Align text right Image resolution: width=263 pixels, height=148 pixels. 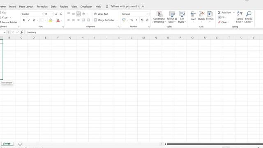[x=78, y=20]
